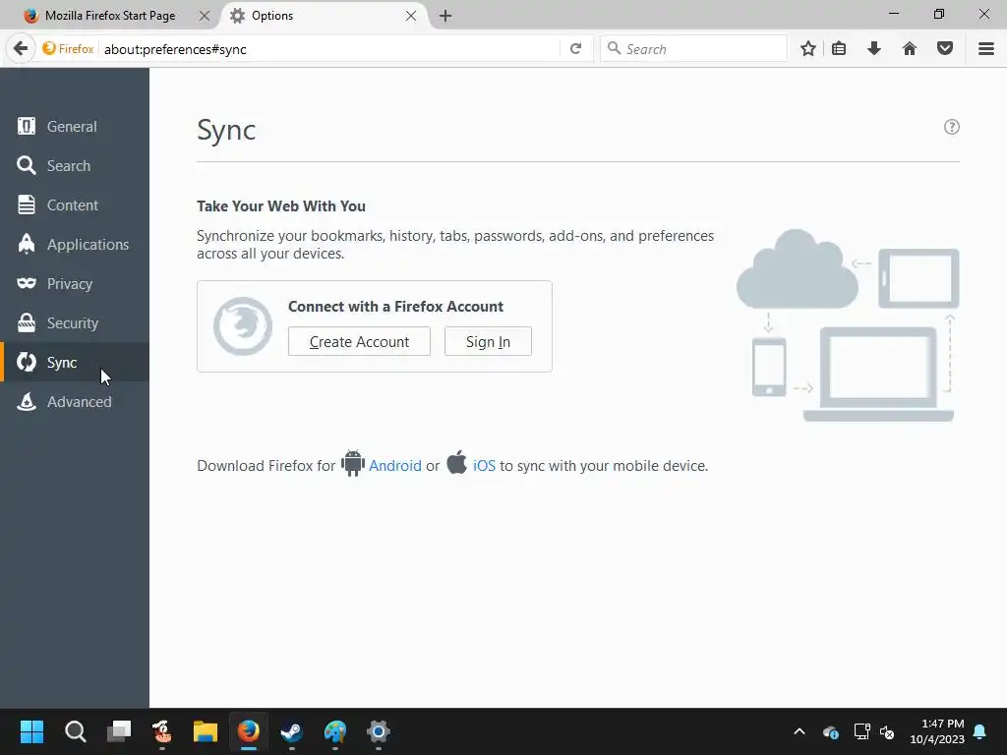Click the address bar URL field
This screenshot has height=755, width=1007.
(327, 49)
